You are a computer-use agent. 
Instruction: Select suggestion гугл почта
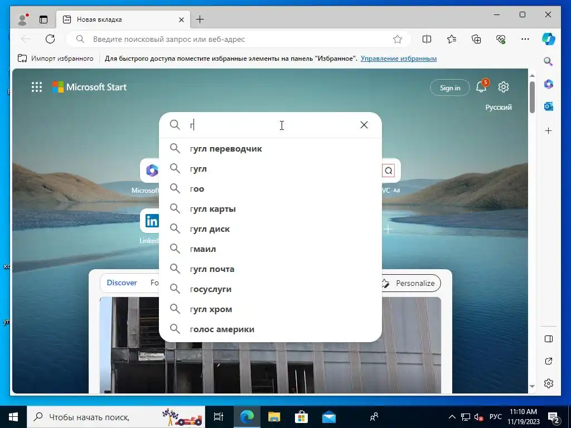(270, 269)
